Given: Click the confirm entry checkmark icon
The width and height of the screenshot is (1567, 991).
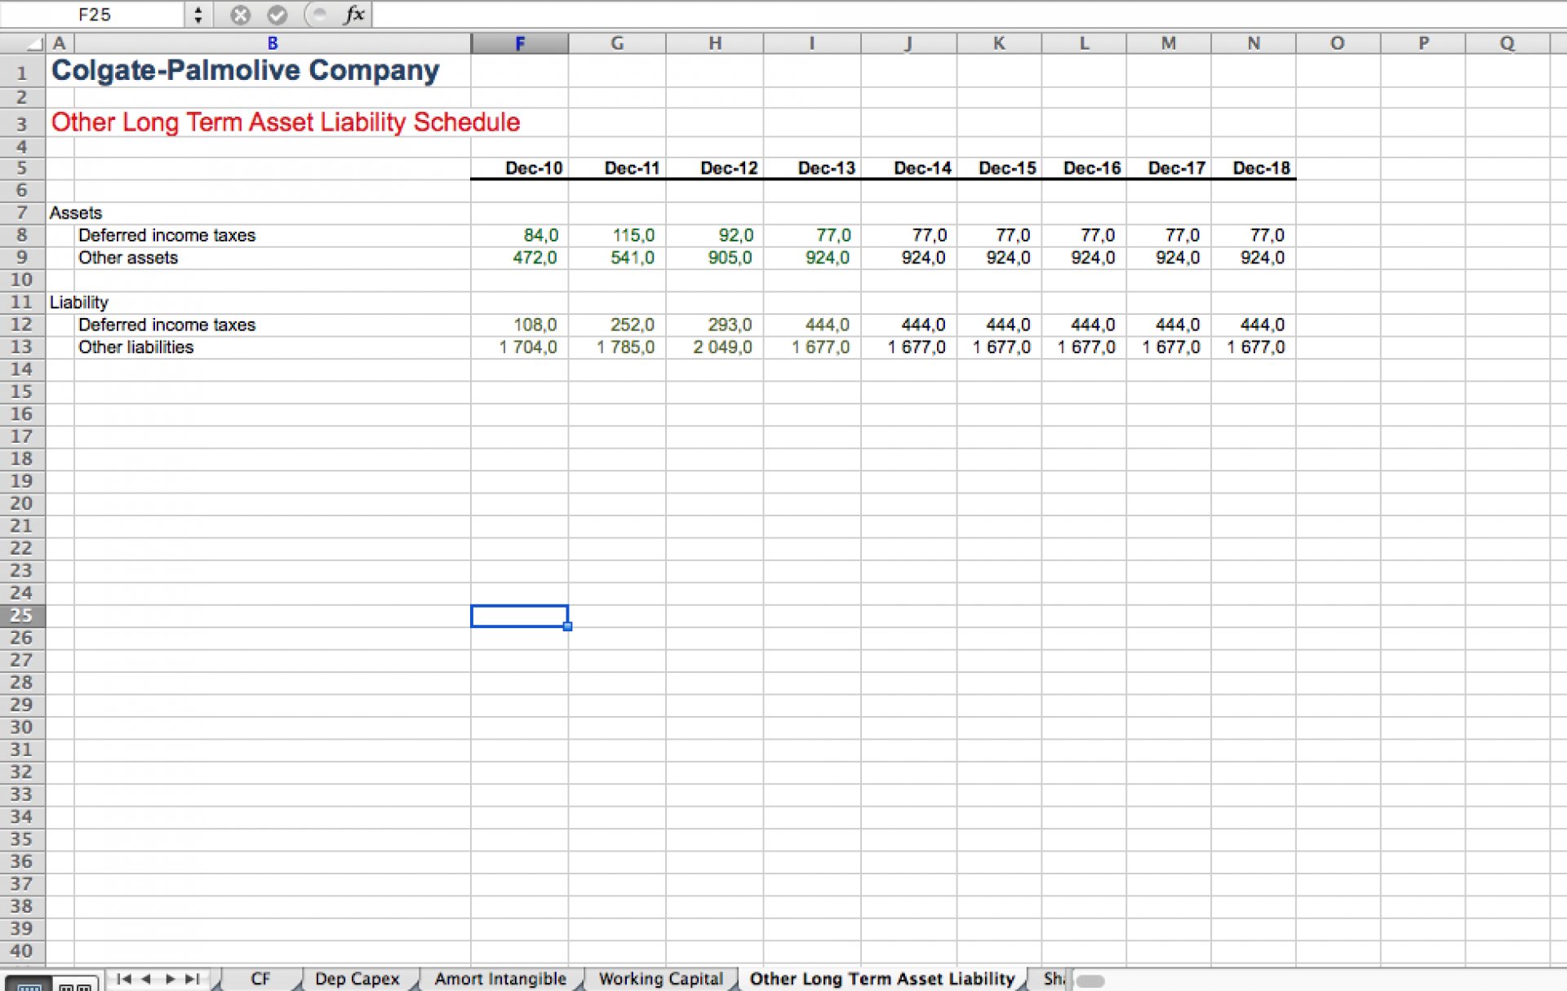Looking at the screenshot, I should click(x=277, y=15).
